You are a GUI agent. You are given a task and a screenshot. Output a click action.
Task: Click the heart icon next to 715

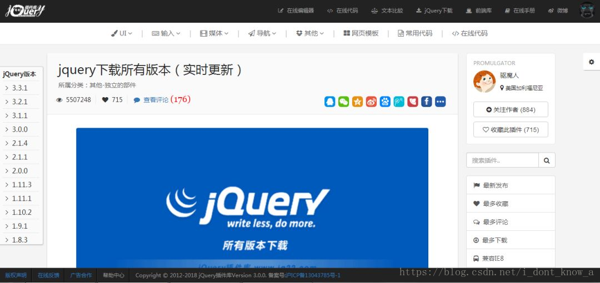coord(105,100)
